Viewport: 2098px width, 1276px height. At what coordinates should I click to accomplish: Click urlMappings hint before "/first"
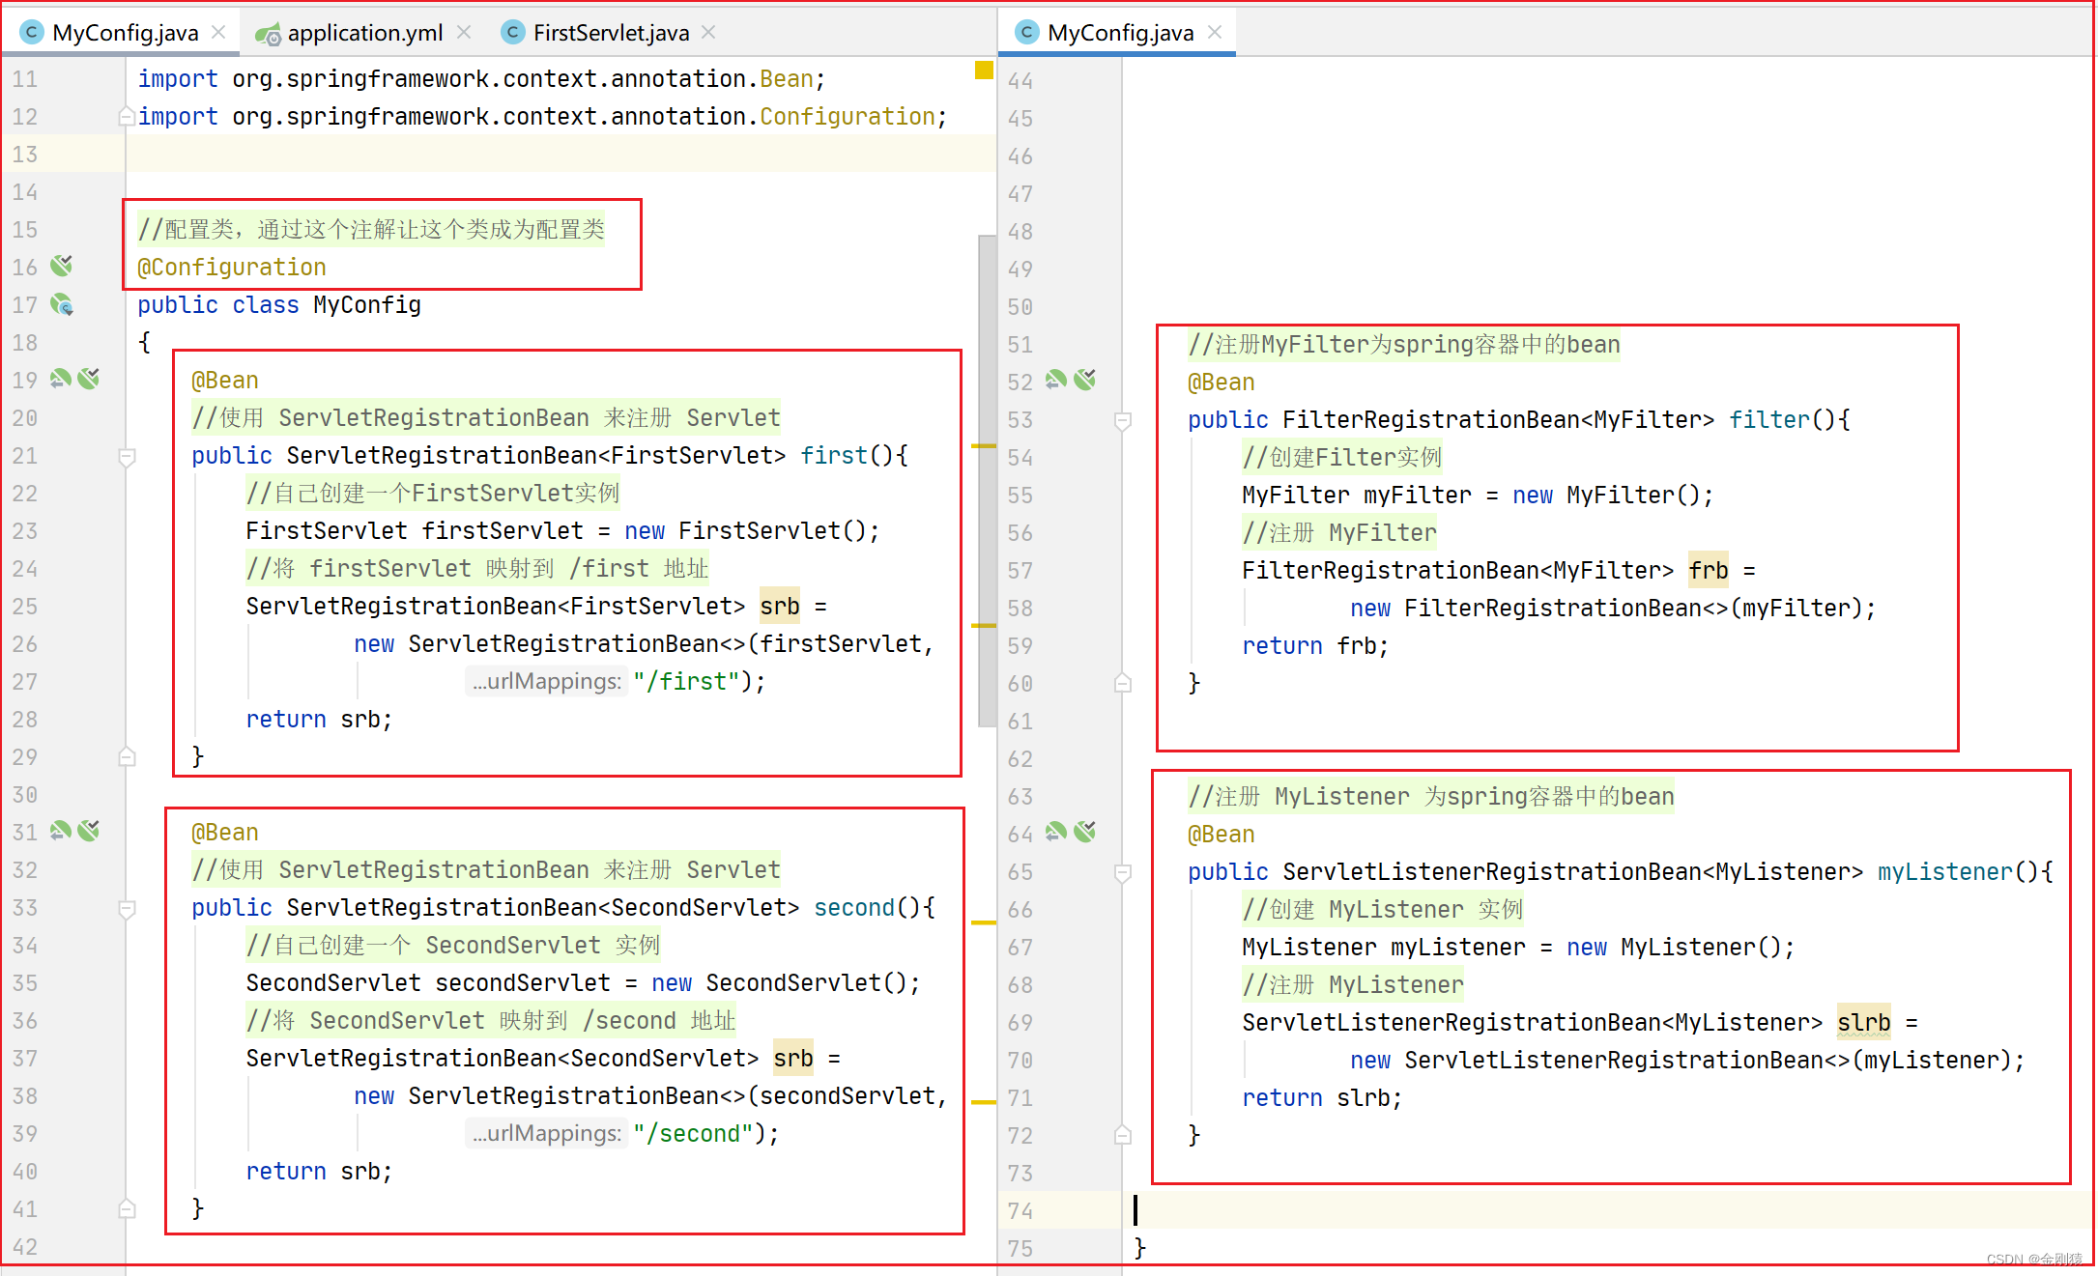coord(546,681)
